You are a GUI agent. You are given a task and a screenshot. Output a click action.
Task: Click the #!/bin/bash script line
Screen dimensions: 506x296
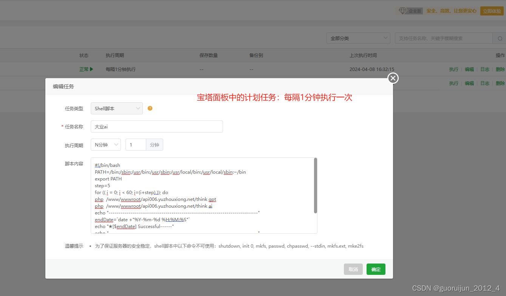[x=107, y=165]
